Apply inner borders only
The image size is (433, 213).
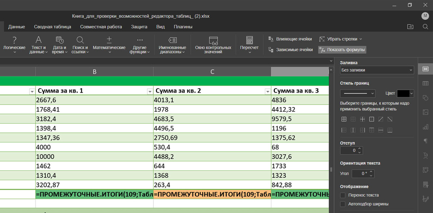362,119
